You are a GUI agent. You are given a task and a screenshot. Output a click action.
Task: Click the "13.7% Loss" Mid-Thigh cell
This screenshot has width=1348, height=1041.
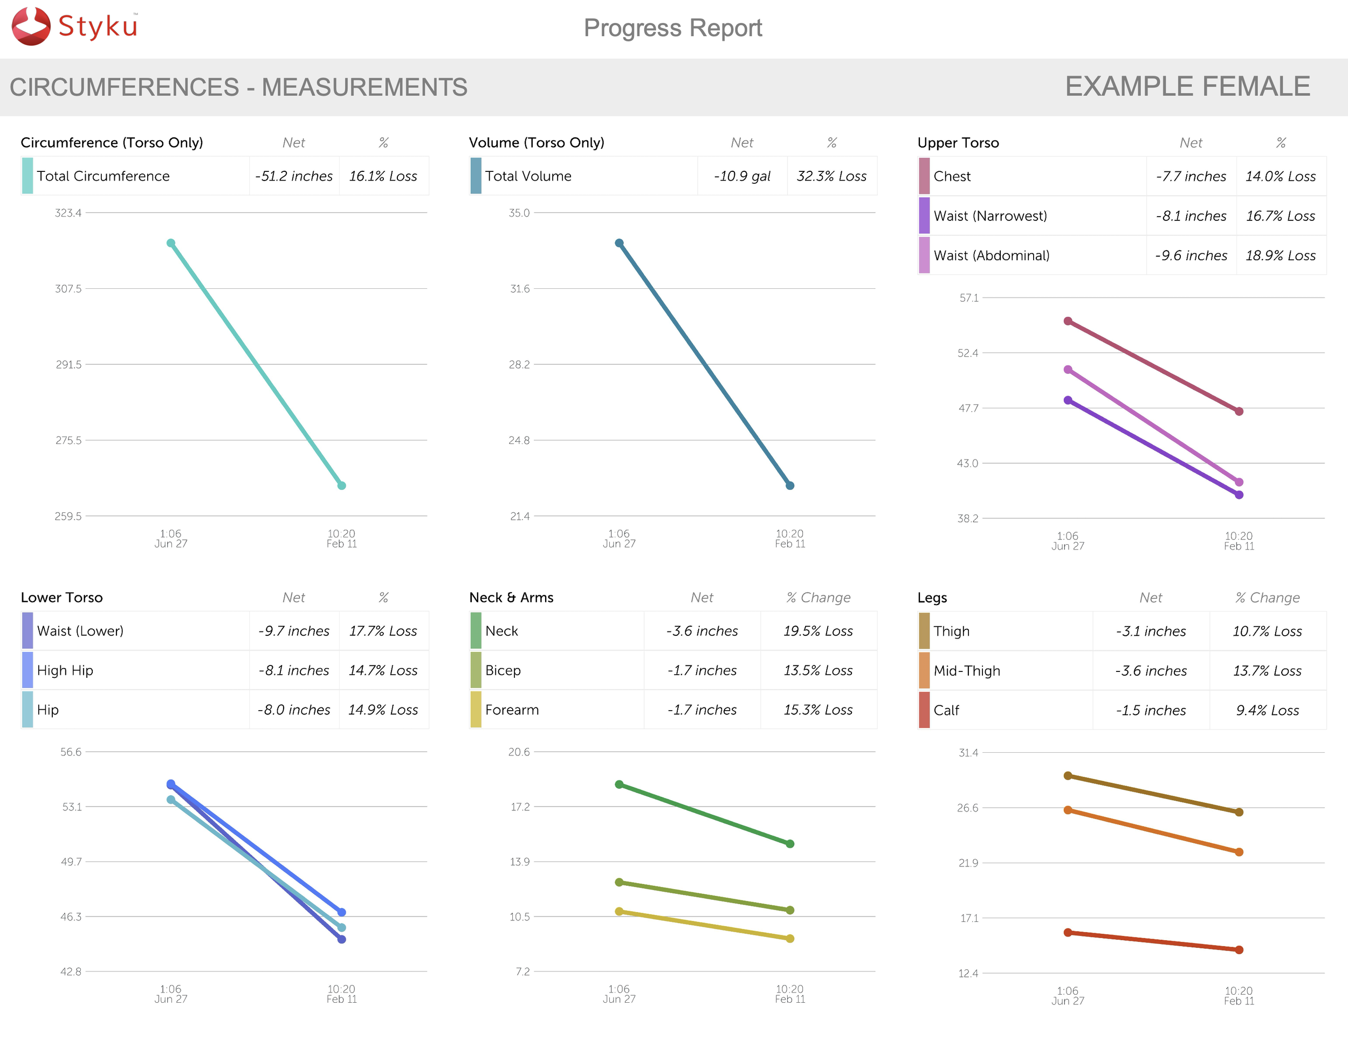(1267, 670)
